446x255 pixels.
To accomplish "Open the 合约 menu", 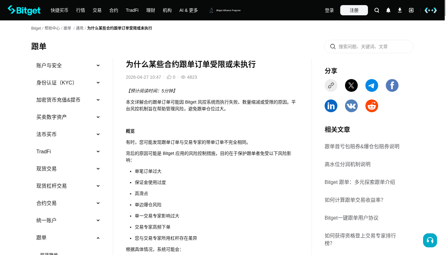I will point(114,10).
